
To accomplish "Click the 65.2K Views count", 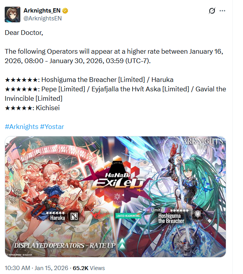I will pyautogui.click(x=89, y=268).
